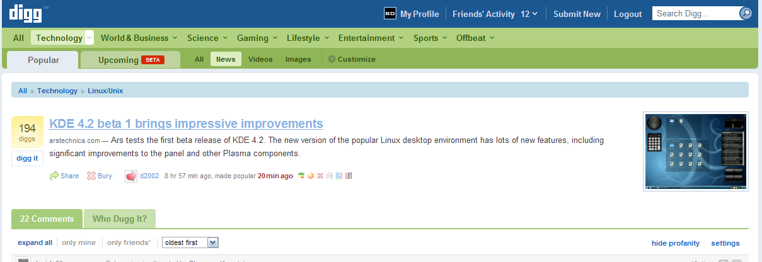Screen dimensions: 762x262
Task: Click the Customize gear icon
Action: [332, 59]
